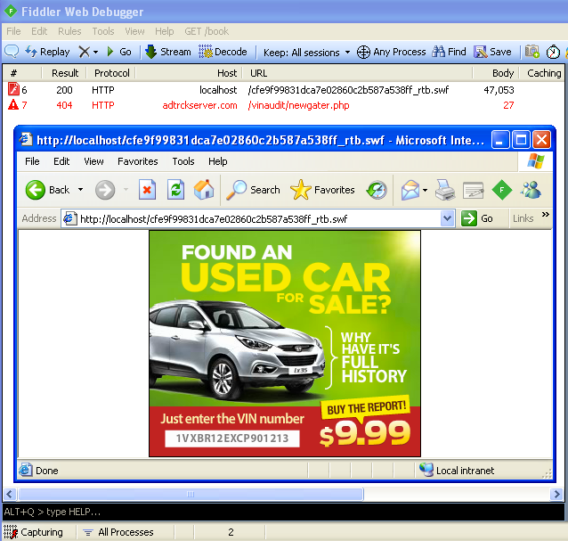Open the Back history dropdown arrow
The height and width of the screenshot is (541, 568).
tap(80, 190)
